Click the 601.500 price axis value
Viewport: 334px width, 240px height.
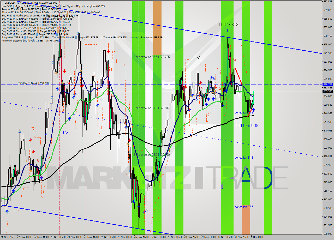coord(328,225)
